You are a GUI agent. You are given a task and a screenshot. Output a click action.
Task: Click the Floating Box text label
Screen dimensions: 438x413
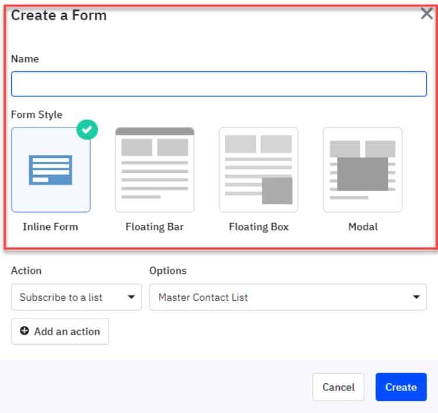pos(259,227)
